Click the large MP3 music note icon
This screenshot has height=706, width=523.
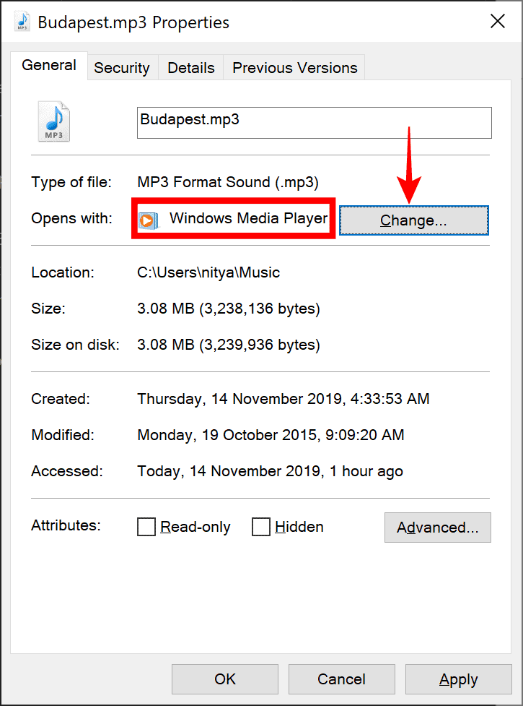coord(54,121)
